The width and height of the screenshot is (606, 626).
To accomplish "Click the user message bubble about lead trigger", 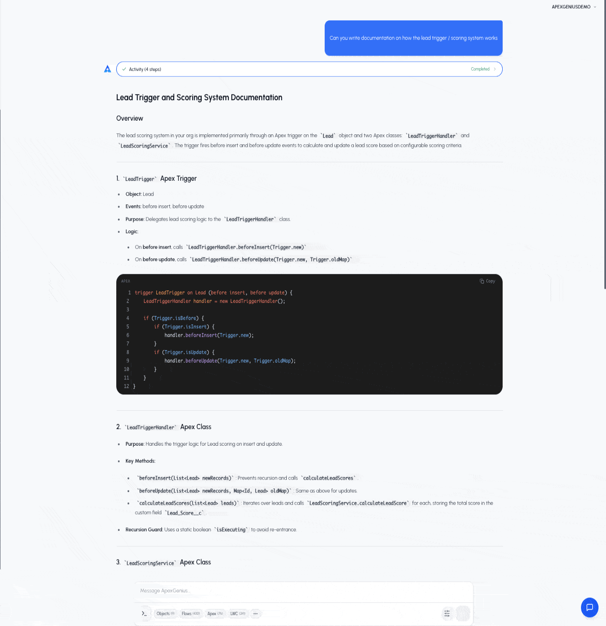I will (413, 38).
